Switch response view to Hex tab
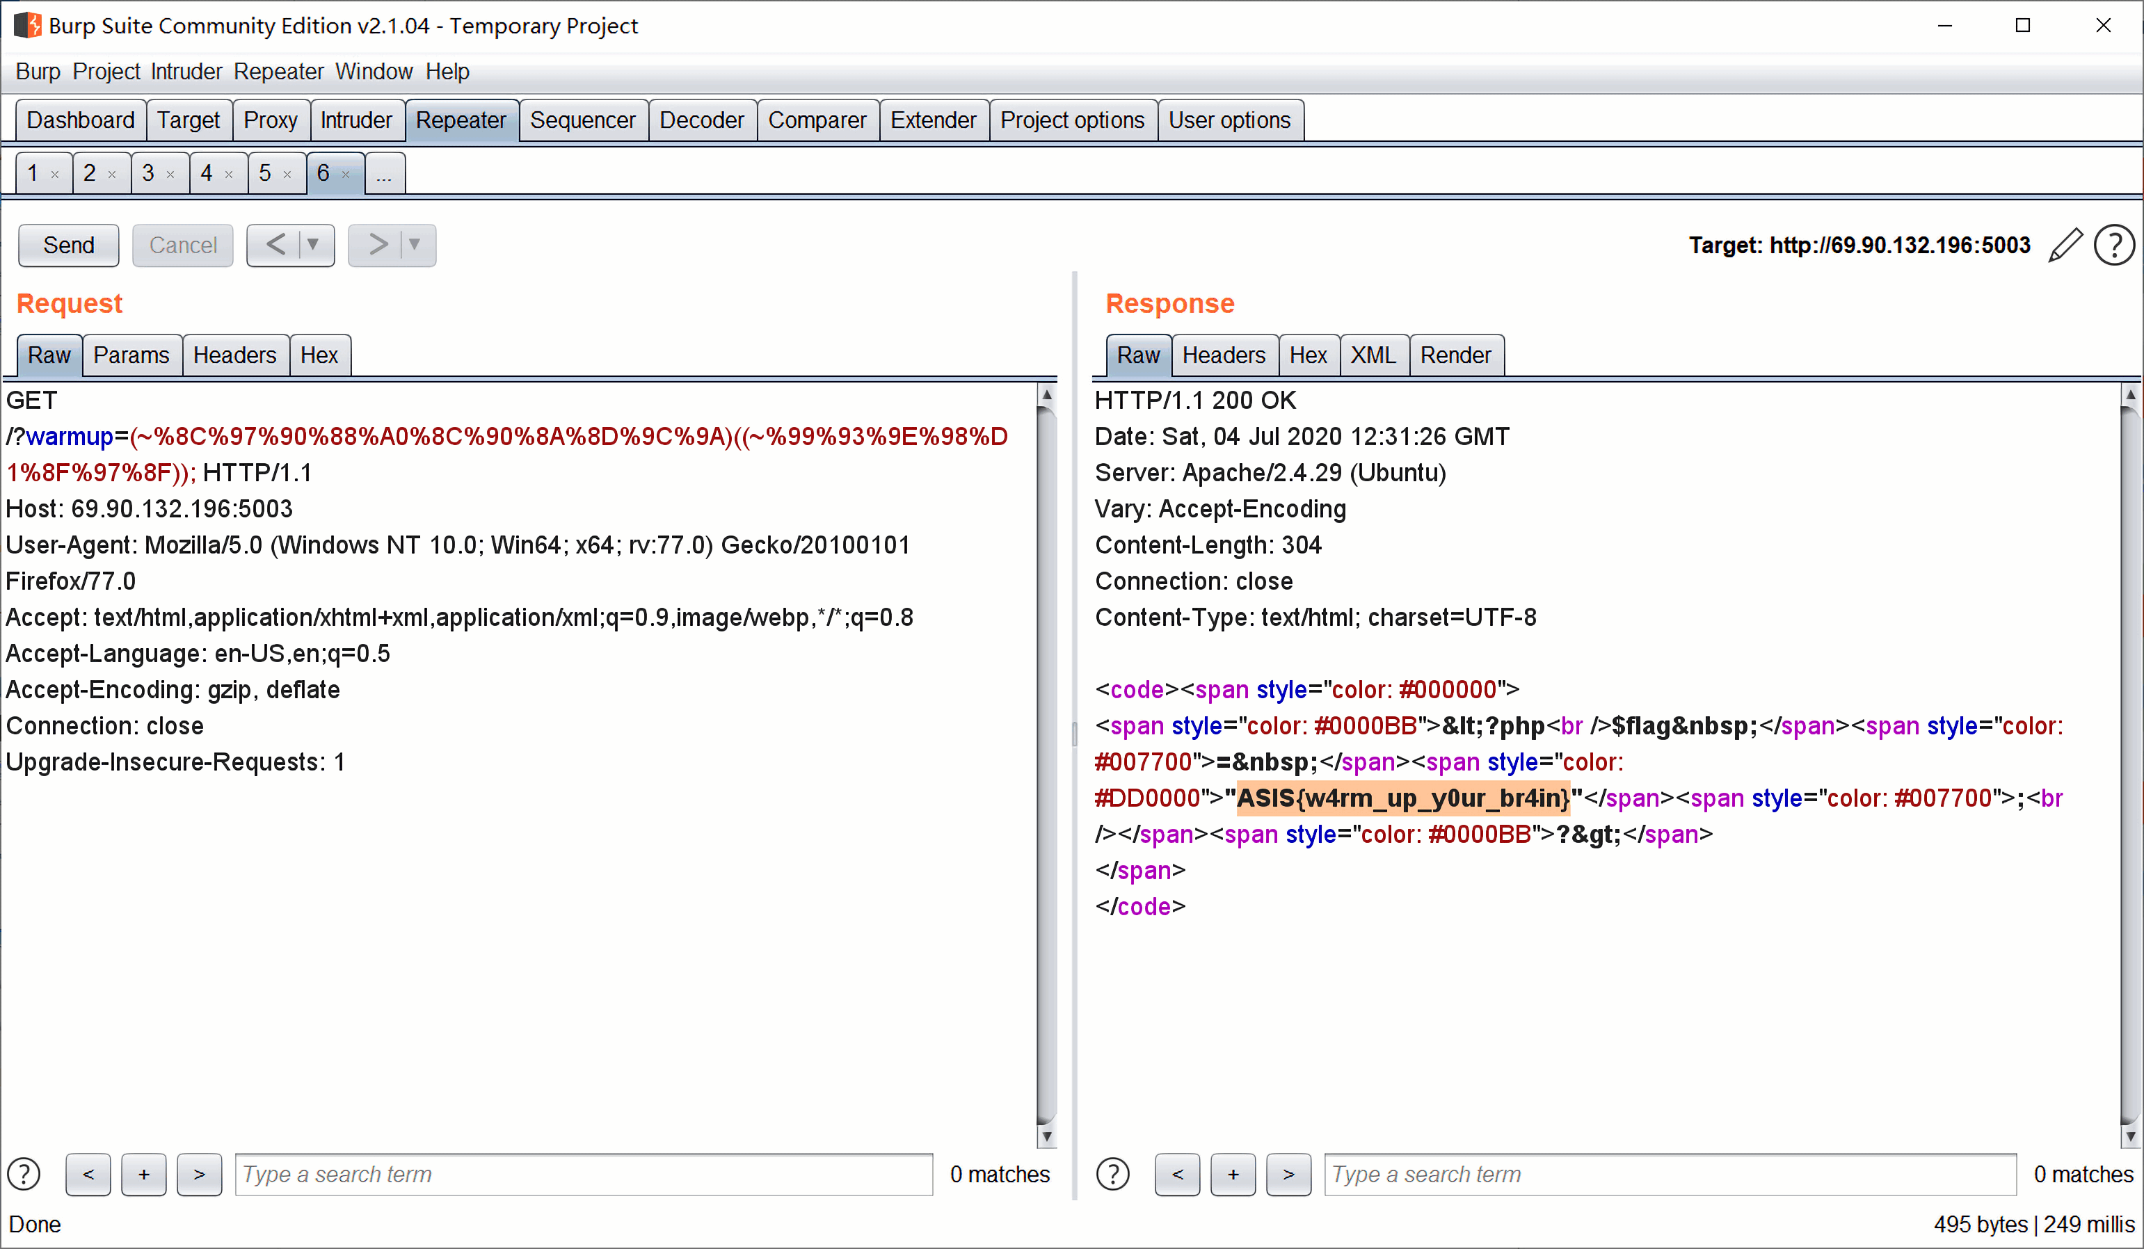 1309,355
